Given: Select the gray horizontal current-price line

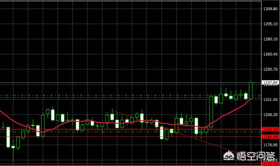Looking at the screenshot, I should tap(130, 83).
